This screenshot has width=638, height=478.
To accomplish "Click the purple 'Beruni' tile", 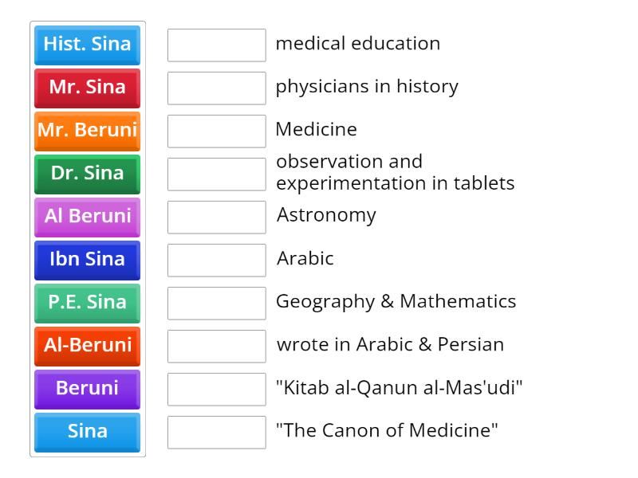I will tap(87, 390).
